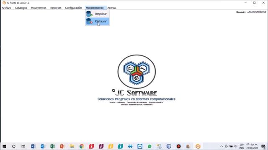Viewport: 268px width, 150px height.
Task: Open the blue hash-shaped app in taskbar
Action: coord(130,146)
